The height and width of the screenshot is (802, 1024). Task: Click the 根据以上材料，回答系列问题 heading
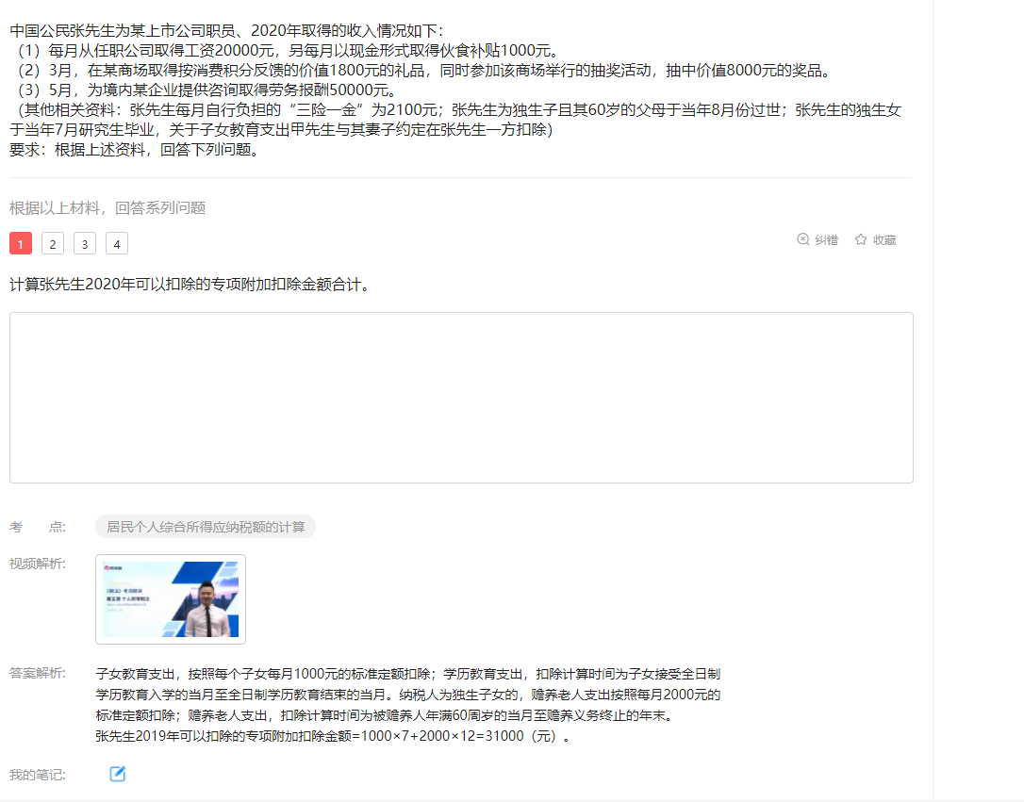107,207
